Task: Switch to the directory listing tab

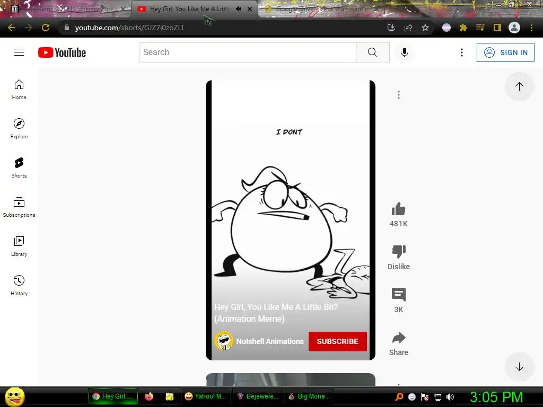Action: (x=68, y=9)
